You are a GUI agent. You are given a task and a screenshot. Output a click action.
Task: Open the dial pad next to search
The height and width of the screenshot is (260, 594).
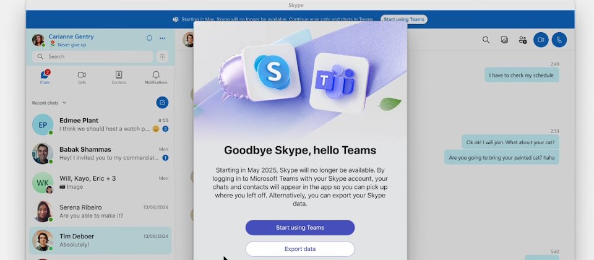pos(162,56)
